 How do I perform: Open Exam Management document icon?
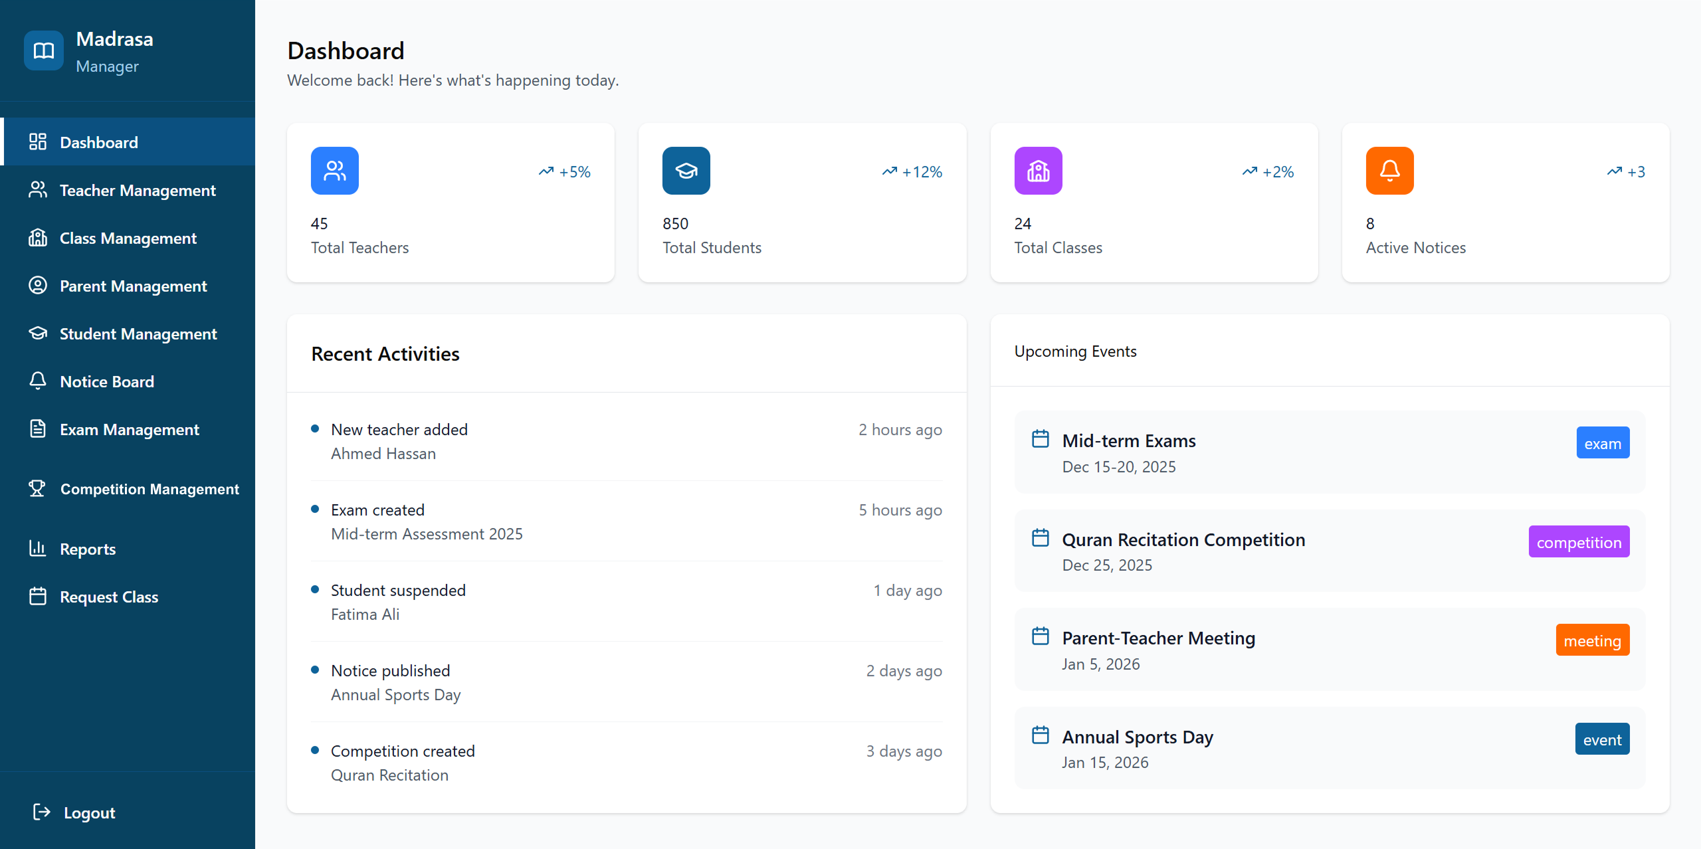pyautogui.click(x=37, y=429)
